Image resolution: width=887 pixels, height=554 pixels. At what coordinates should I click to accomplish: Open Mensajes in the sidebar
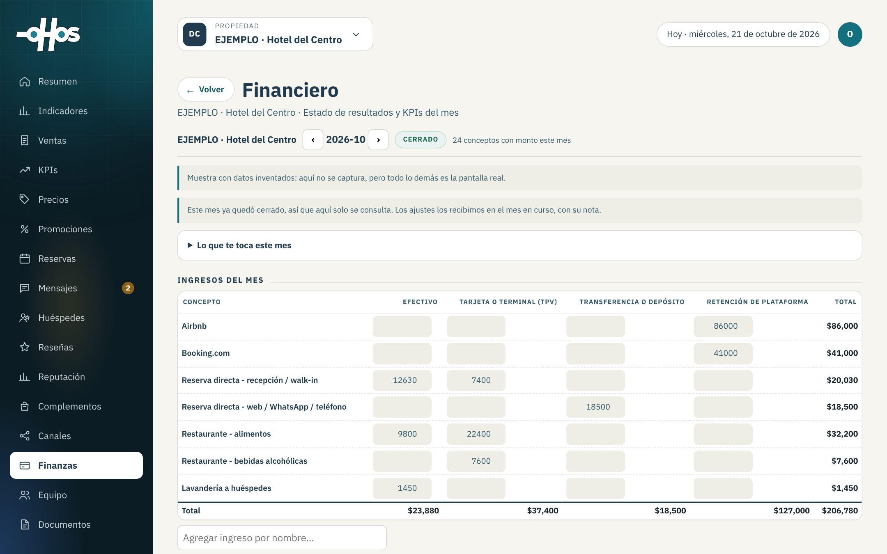coord(76,288)
